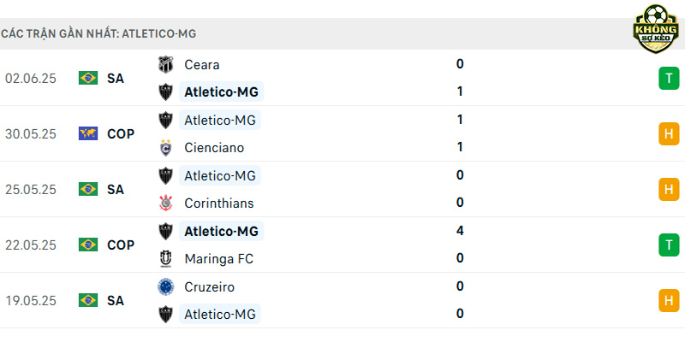Click the Corinthians club crest icon

[165, 203]
